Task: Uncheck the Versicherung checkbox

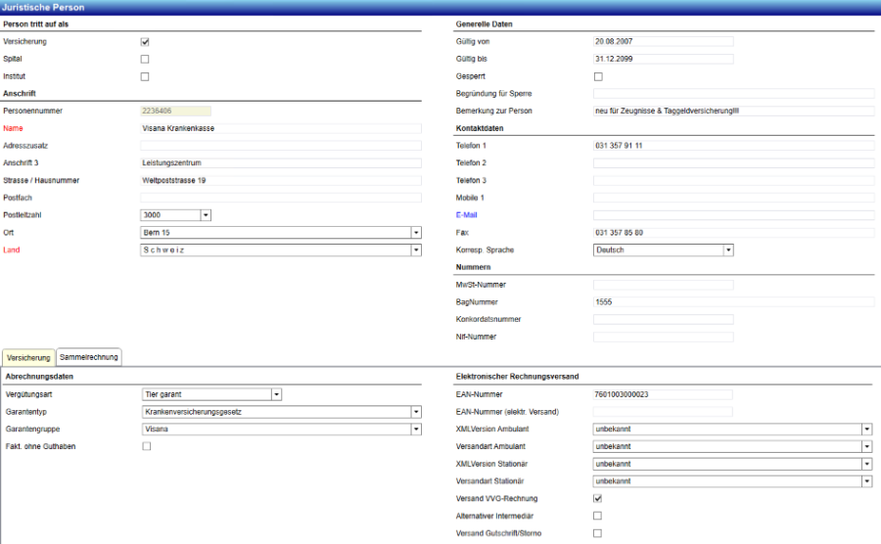Action: pyautogui.click(x=145, y=42)
